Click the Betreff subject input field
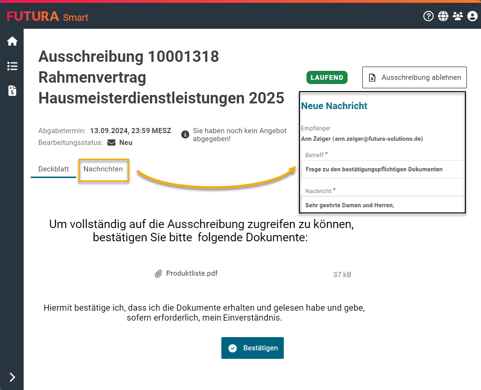The image size is (481, 390). coord(382,169)
